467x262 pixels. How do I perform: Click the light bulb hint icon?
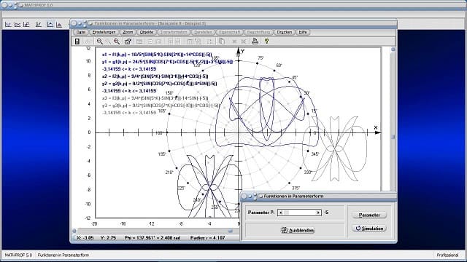click(x=266, y=41)
